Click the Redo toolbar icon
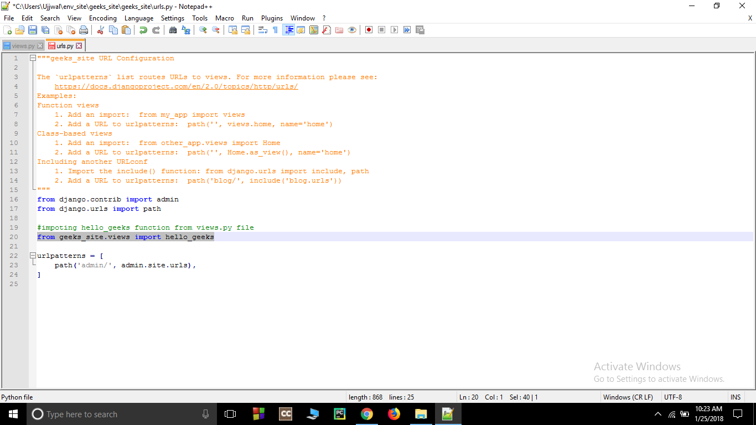The width and height of the screenshot is (756, 425). [156, 30]
